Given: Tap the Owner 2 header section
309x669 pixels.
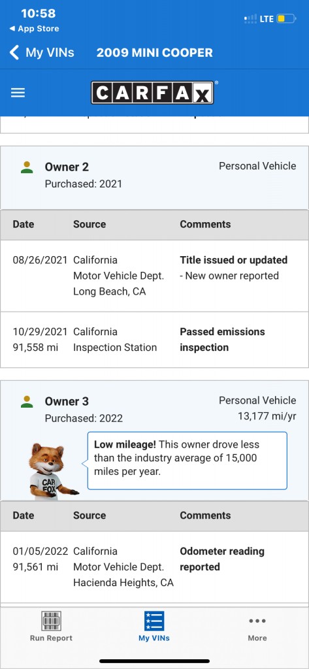Looking at the screenshot, I should click(x=154, y=178).
